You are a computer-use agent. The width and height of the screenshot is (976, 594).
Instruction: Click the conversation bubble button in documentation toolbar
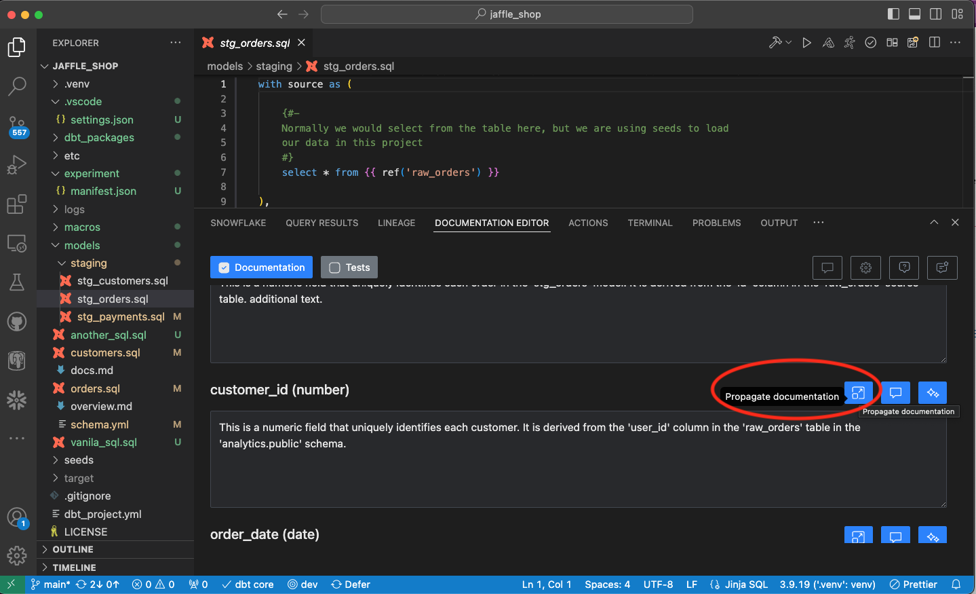tap(827, 267)
